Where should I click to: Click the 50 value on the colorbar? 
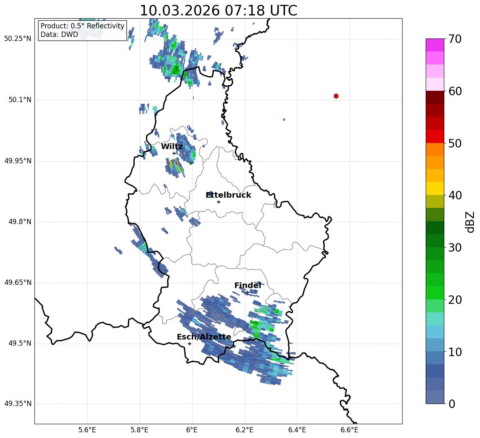tap(455, 143)
